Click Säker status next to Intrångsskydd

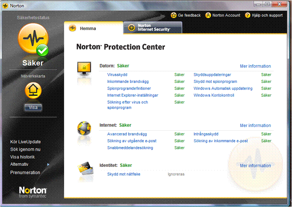coord(266,134)
